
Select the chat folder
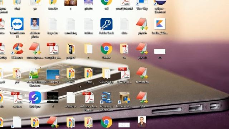(17, 3)
